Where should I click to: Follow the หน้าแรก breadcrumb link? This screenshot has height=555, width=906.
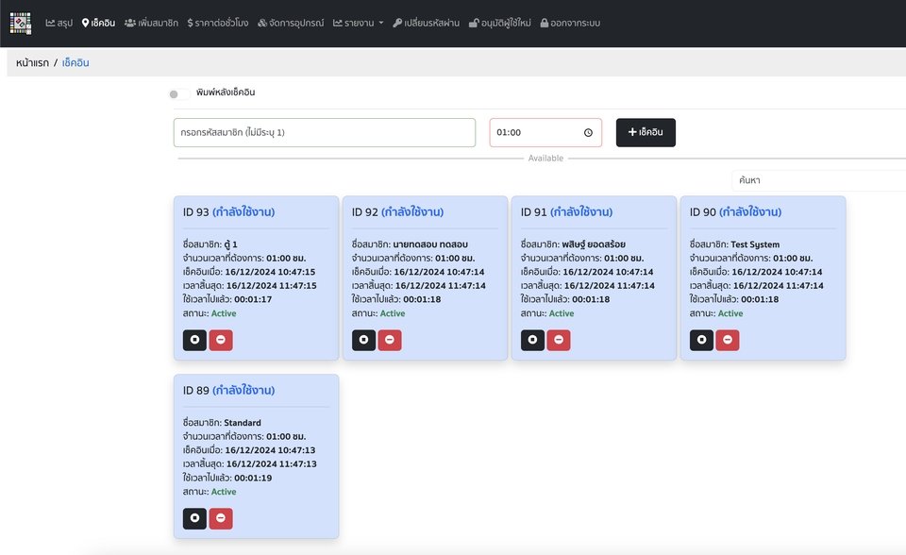(32, 62)
